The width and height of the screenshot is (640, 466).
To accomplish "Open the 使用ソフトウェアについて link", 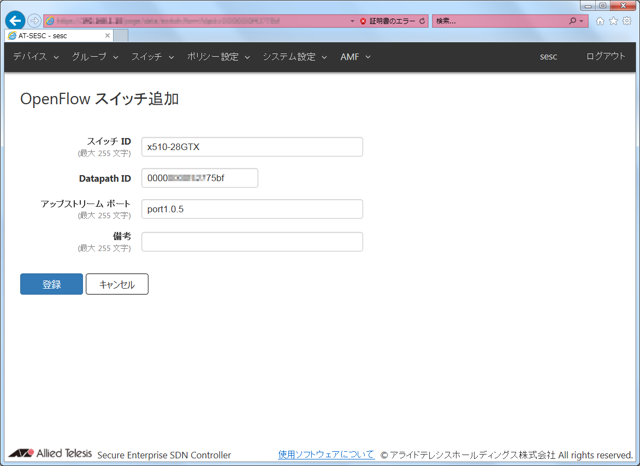I will 326,454.
